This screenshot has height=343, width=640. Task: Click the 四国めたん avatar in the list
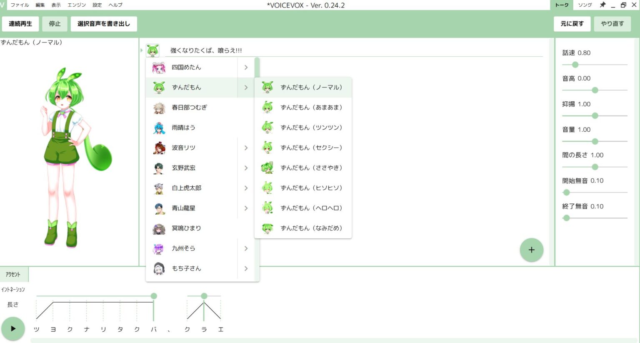coord(159,67)
